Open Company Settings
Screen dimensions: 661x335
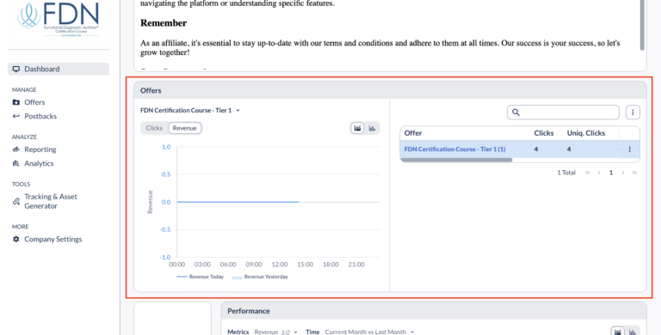point(53,239)
